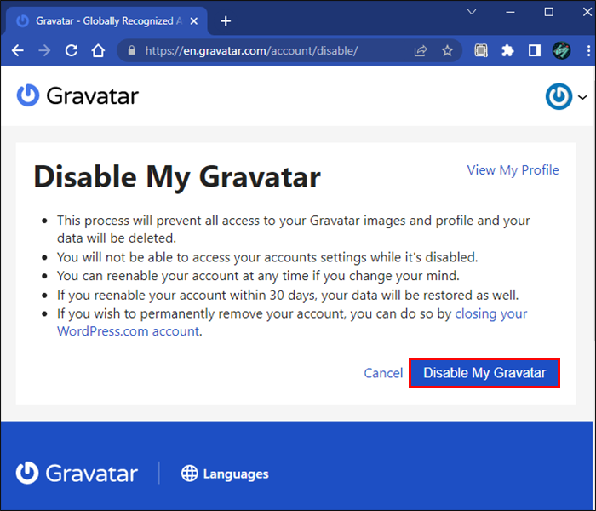
Task: Open the Languages selector in footer
Action: click(225, 474)
